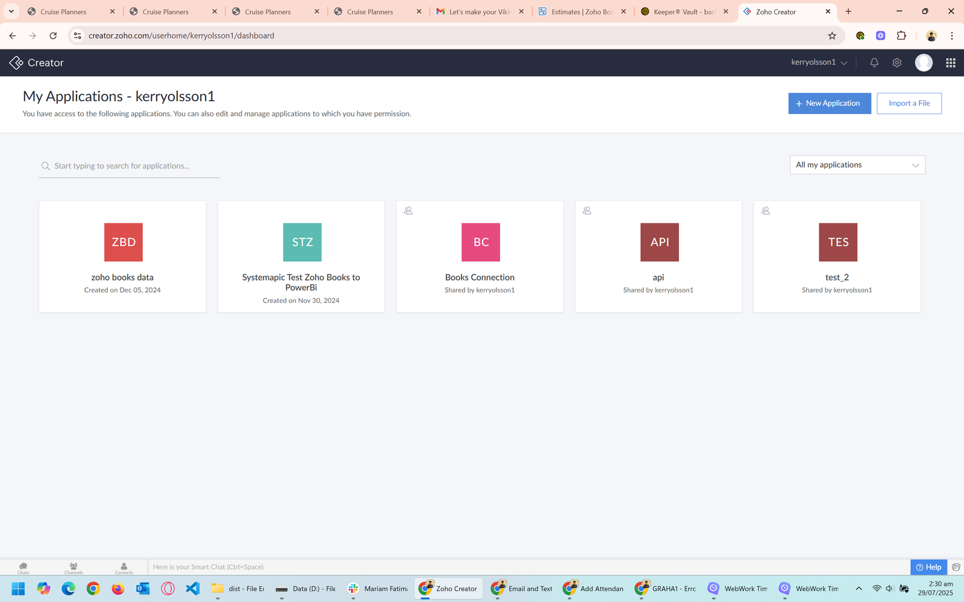
Task: Click the icon beside Help button
Action: coord(956,567)
